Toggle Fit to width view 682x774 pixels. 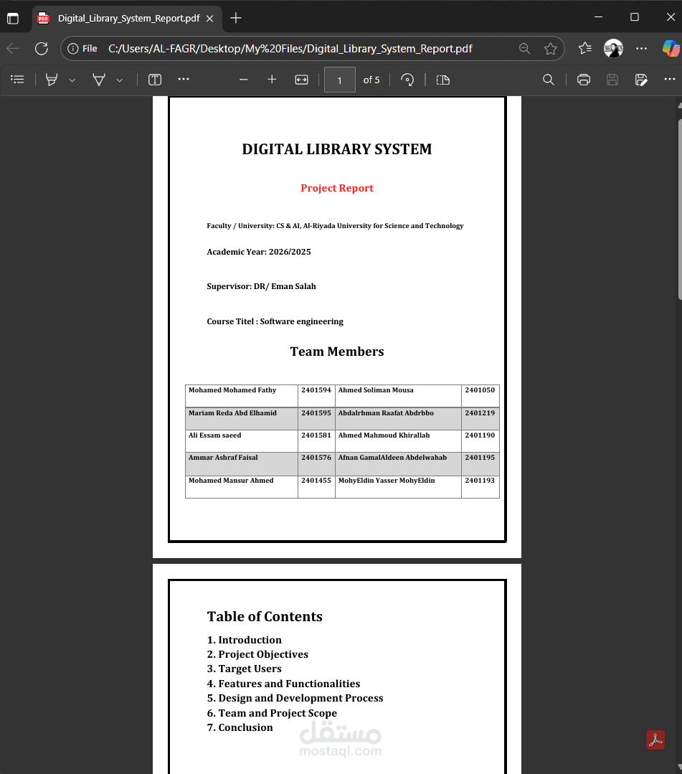[x=301, y=80]
